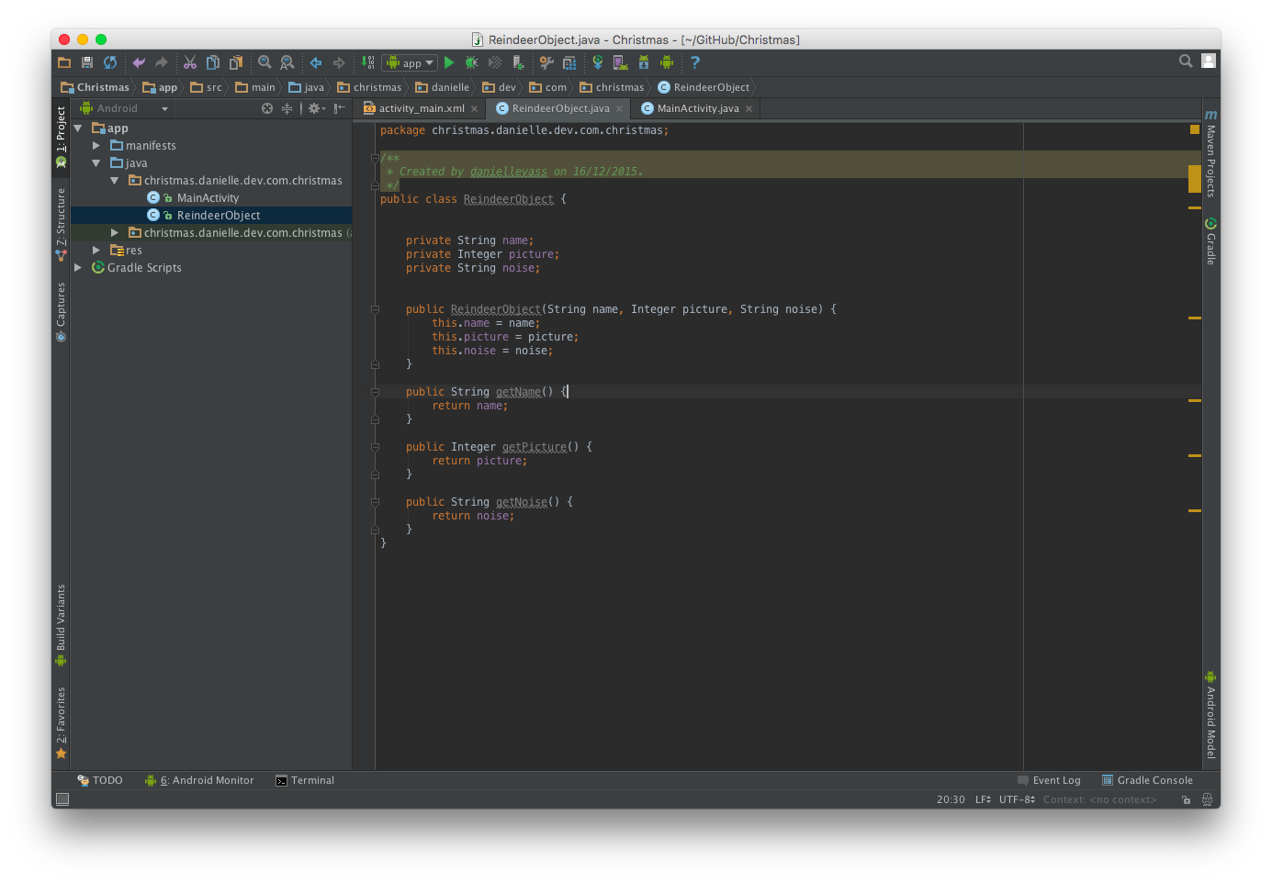1272x882 pixels.
Task: Open the Help question mark icon
Action: point(695,62)
